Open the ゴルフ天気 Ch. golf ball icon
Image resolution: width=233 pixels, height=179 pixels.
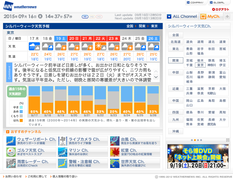point(11,152)
